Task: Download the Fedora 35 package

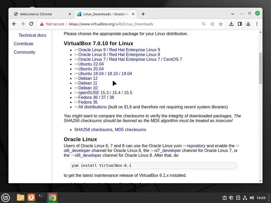Action: (x=88, y=102)
